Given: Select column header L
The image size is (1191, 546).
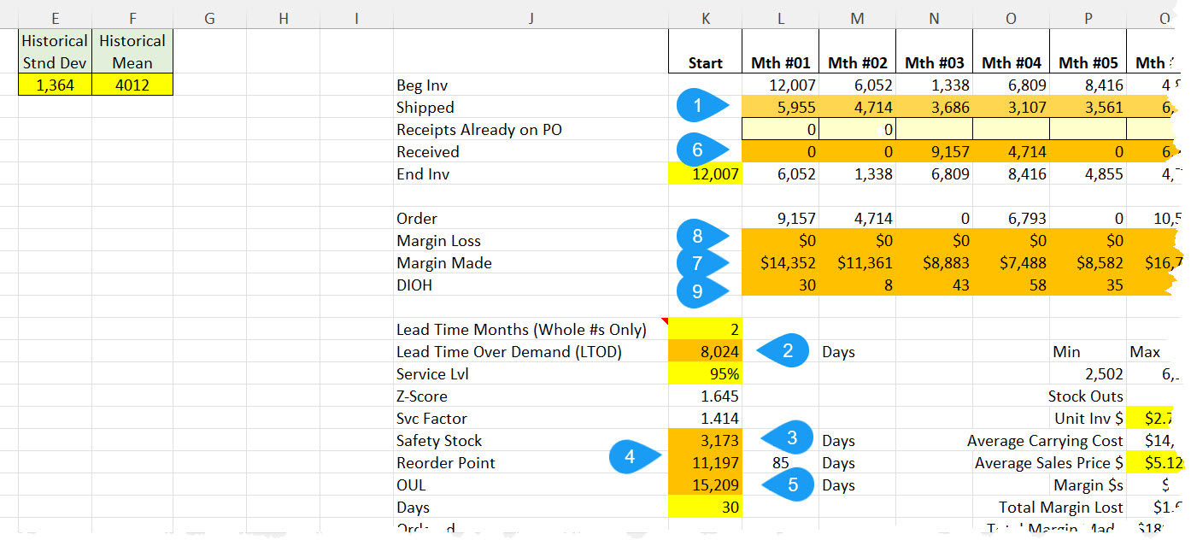Looking at the screenshot, I should point(780,17).
